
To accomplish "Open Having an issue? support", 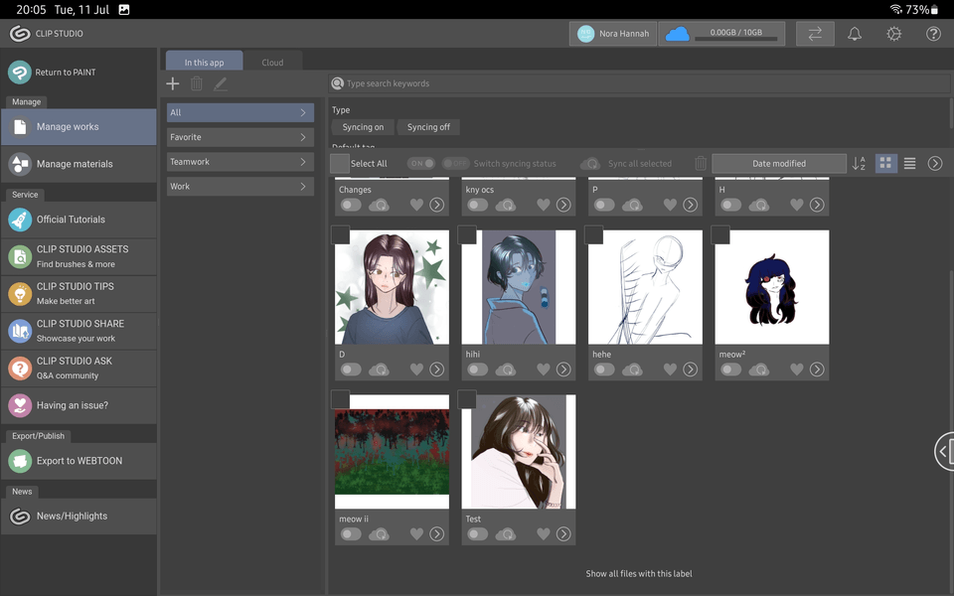I will click(x=79, y=405).
